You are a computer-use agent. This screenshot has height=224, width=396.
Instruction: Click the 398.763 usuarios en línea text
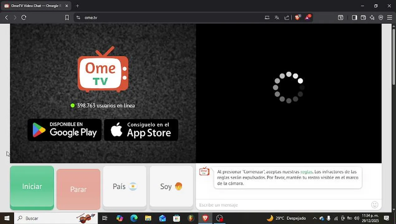(106, 105)
